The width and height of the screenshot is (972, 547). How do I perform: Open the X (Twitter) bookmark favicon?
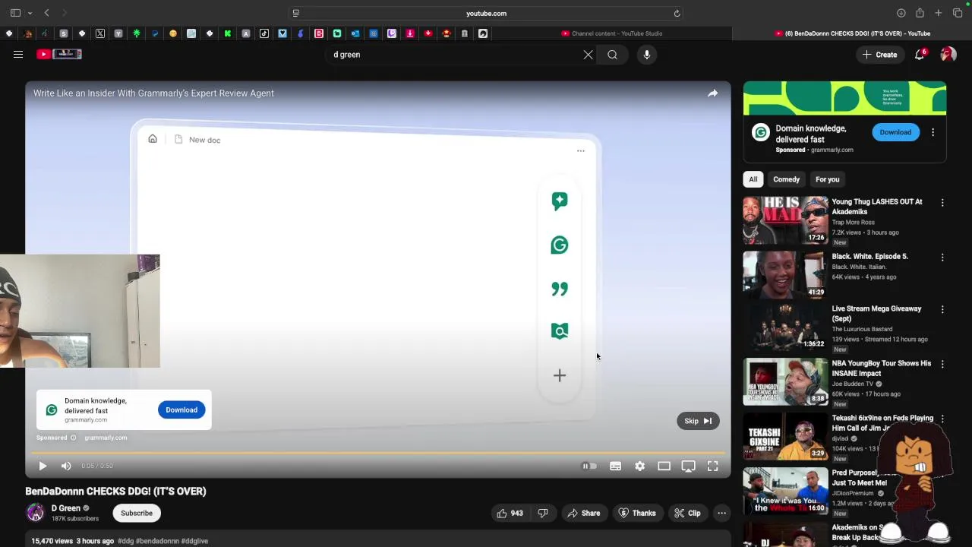[x=100, y=33]
